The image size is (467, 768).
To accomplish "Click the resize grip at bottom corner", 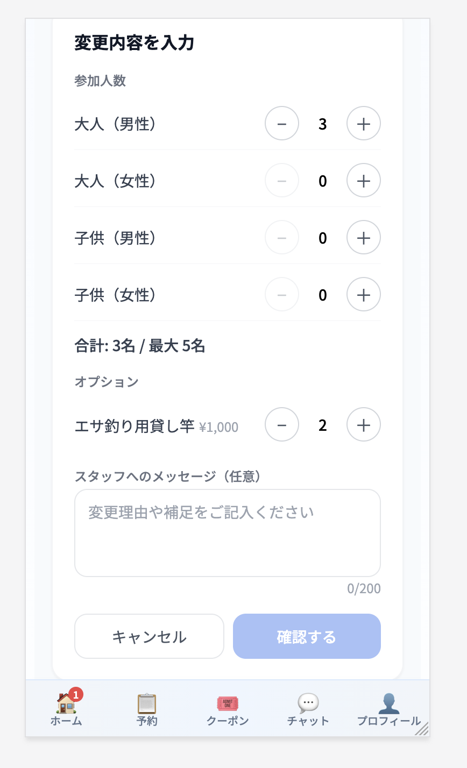I will [422, 729].
